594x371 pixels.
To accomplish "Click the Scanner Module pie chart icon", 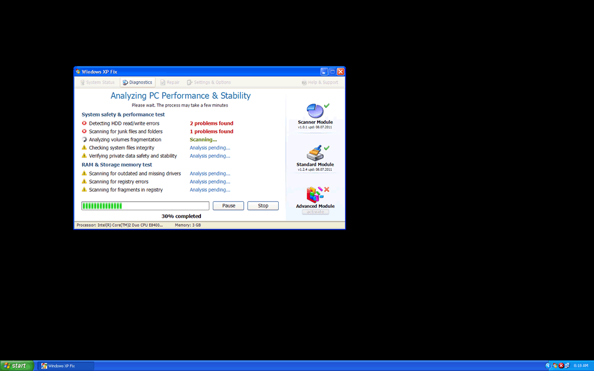I will (315, 111).
